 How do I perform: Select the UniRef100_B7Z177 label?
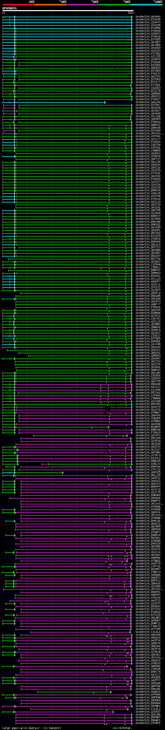(148, 82)
